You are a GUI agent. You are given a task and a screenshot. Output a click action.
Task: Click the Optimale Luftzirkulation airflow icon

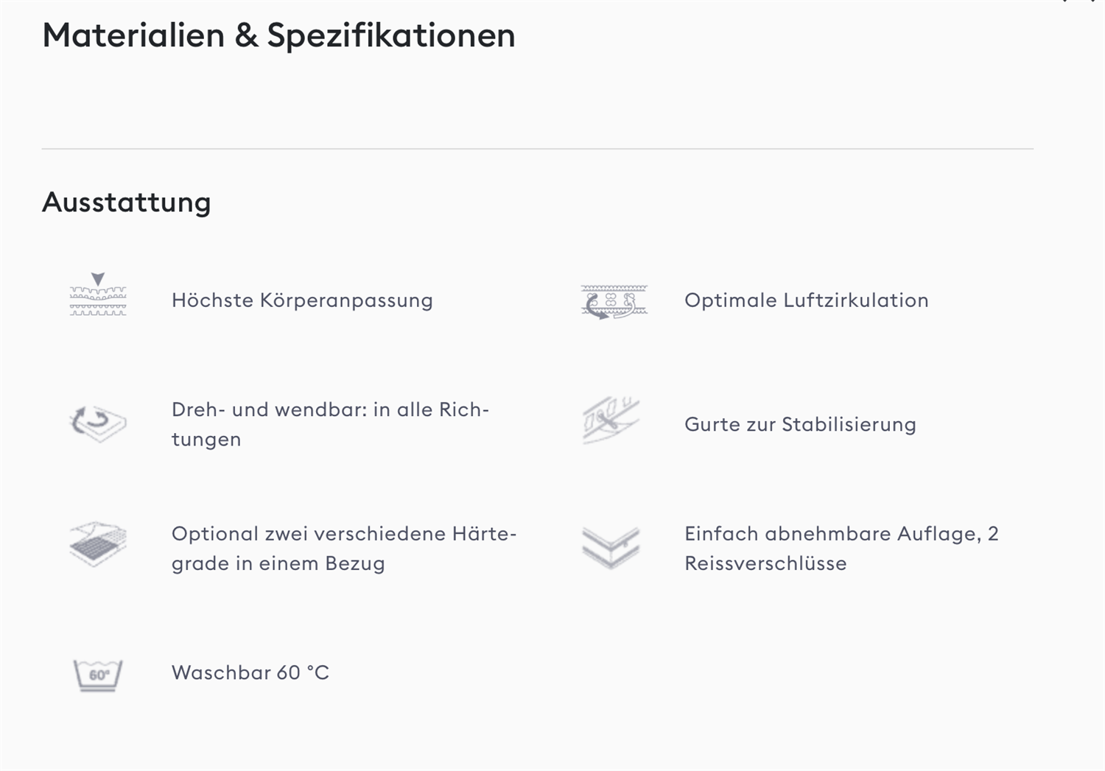(x=614, y=301)
